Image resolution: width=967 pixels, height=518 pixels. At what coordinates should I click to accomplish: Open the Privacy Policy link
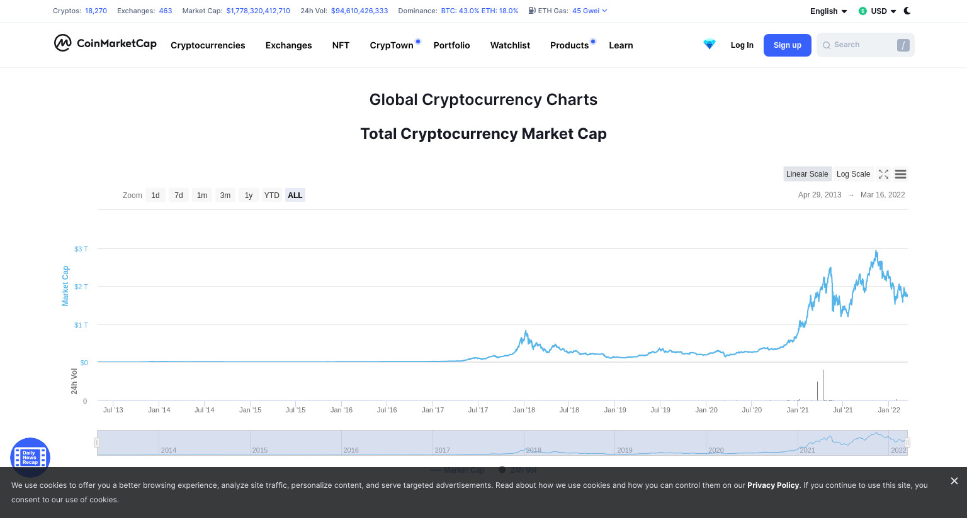773,485
